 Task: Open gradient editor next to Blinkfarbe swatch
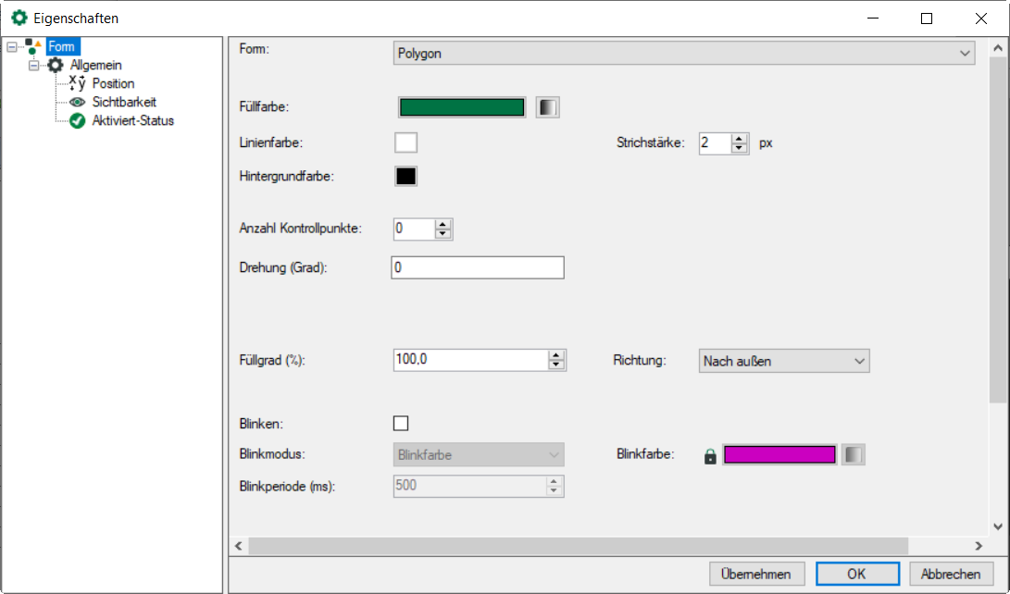(853, 454)
